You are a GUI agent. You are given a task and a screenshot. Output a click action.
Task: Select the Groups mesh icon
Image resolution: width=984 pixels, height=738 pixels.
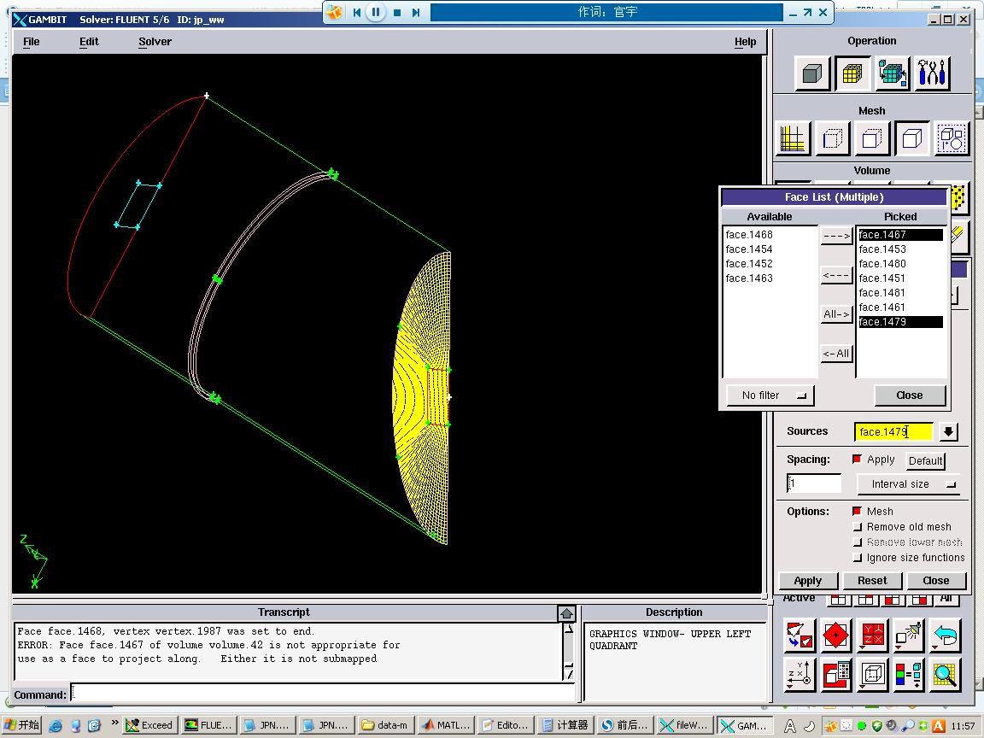click(x=952, y=138)
